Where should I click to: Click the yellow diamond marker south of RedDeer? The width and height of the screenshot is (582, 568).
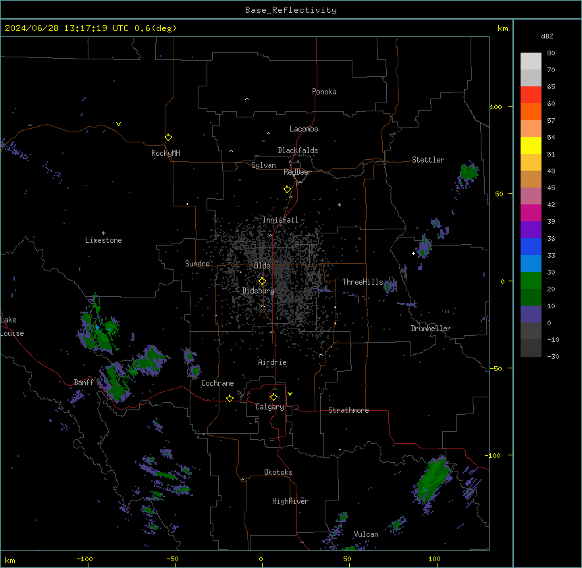287,190
